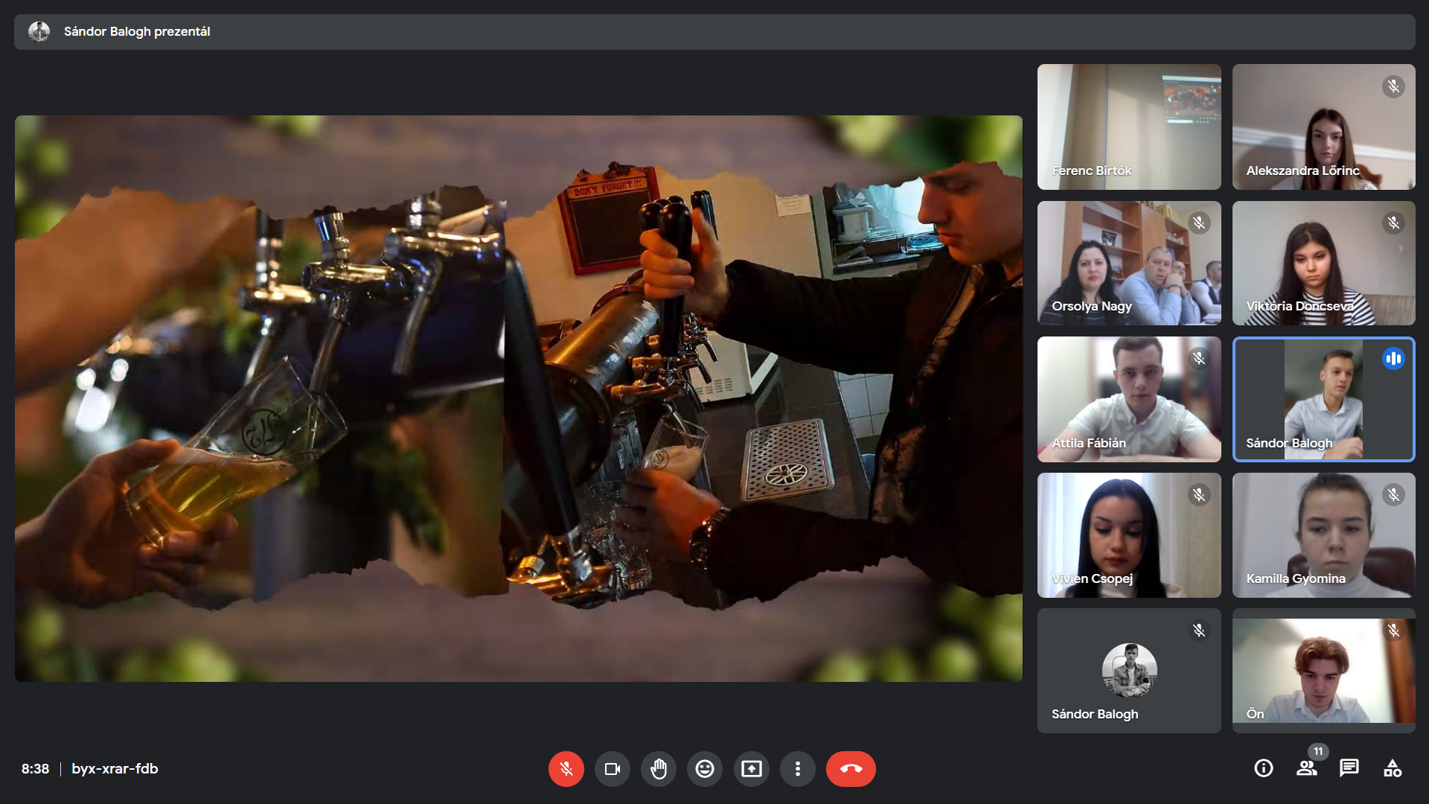Click Orsolya Nagy's video tile
This screenshot has height=804, width=1429.
tap(1128, 263)
